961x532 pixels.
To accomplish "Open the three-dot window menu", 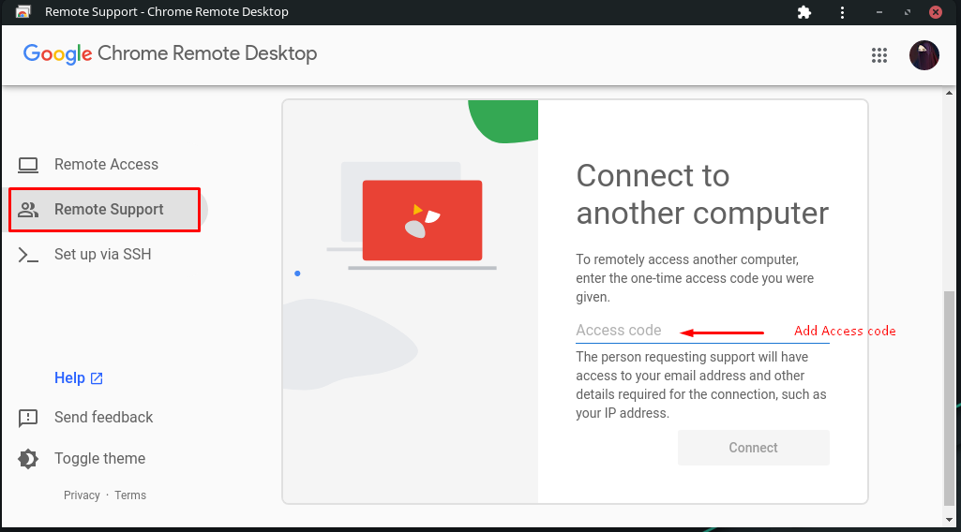I will click(x=842, y=12).
